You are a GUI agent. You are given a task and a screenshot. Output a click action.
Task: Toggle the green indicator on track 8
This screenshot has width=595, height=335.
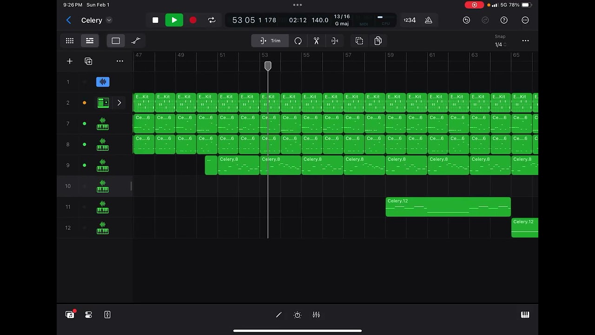coord(84,145)
